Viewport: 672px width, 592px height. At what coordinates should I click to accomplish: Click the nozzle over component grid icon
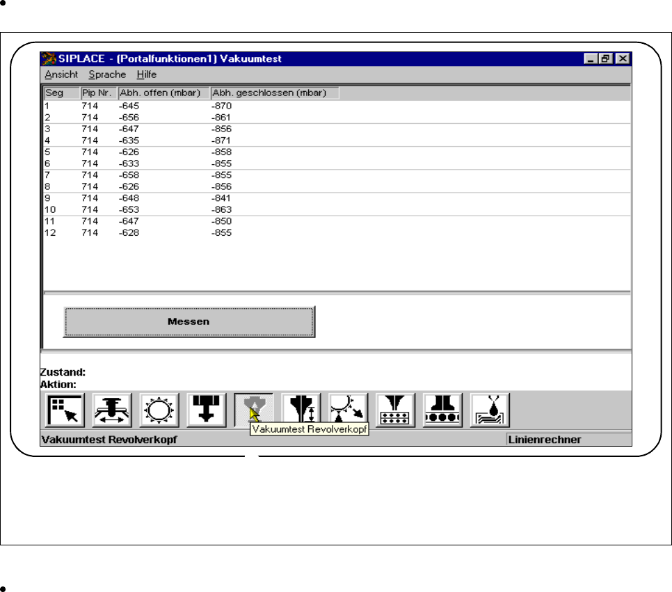[x=395, y=410]
